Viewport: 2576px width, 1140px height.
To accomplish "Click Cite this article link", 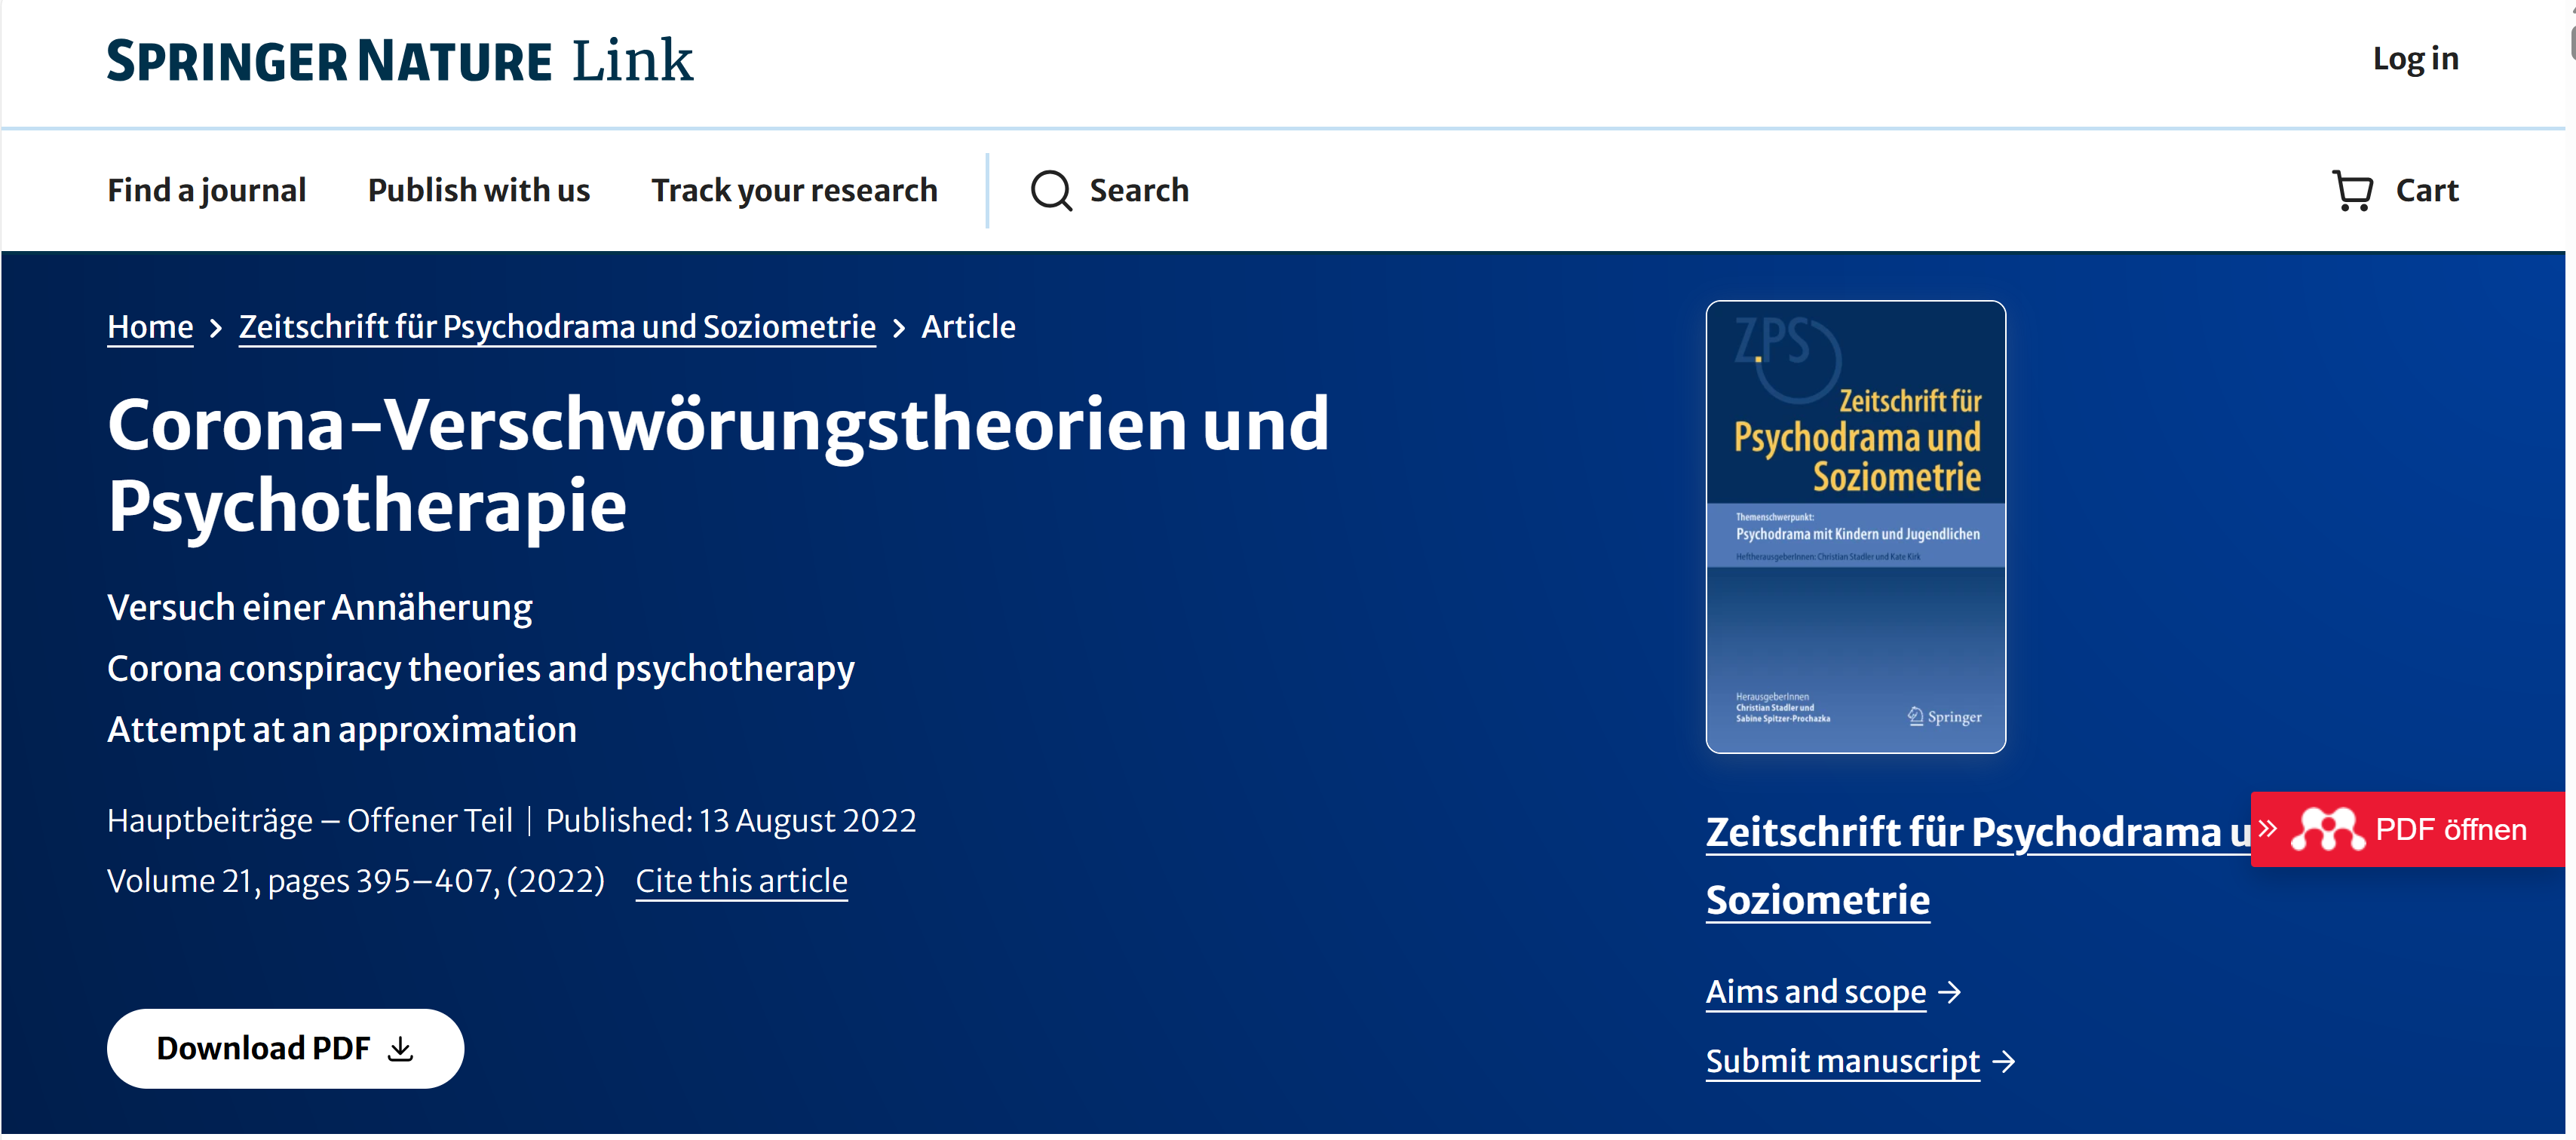I will 741,881.
